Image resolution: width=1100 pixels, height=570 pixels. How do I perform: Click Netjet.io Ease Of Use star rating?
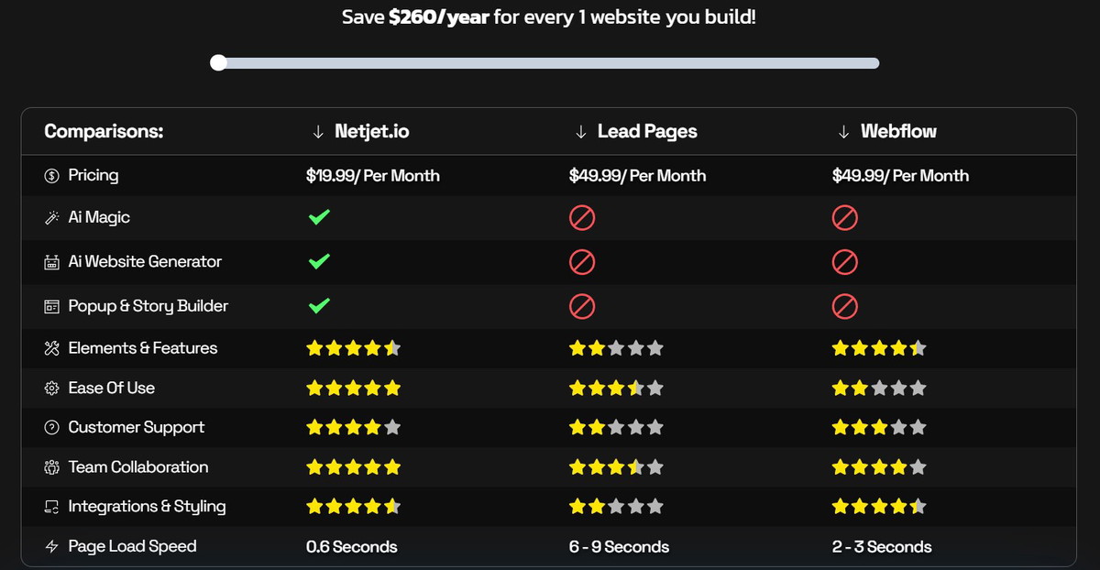[354, 389]
